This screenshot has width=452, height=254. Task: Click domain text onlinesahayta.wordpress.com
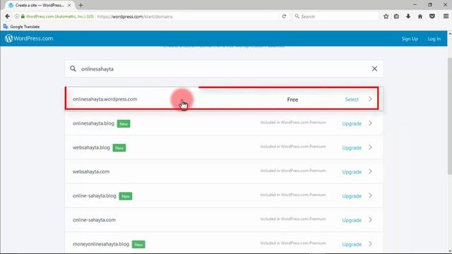pyautogui.click(x=105, y=99)
